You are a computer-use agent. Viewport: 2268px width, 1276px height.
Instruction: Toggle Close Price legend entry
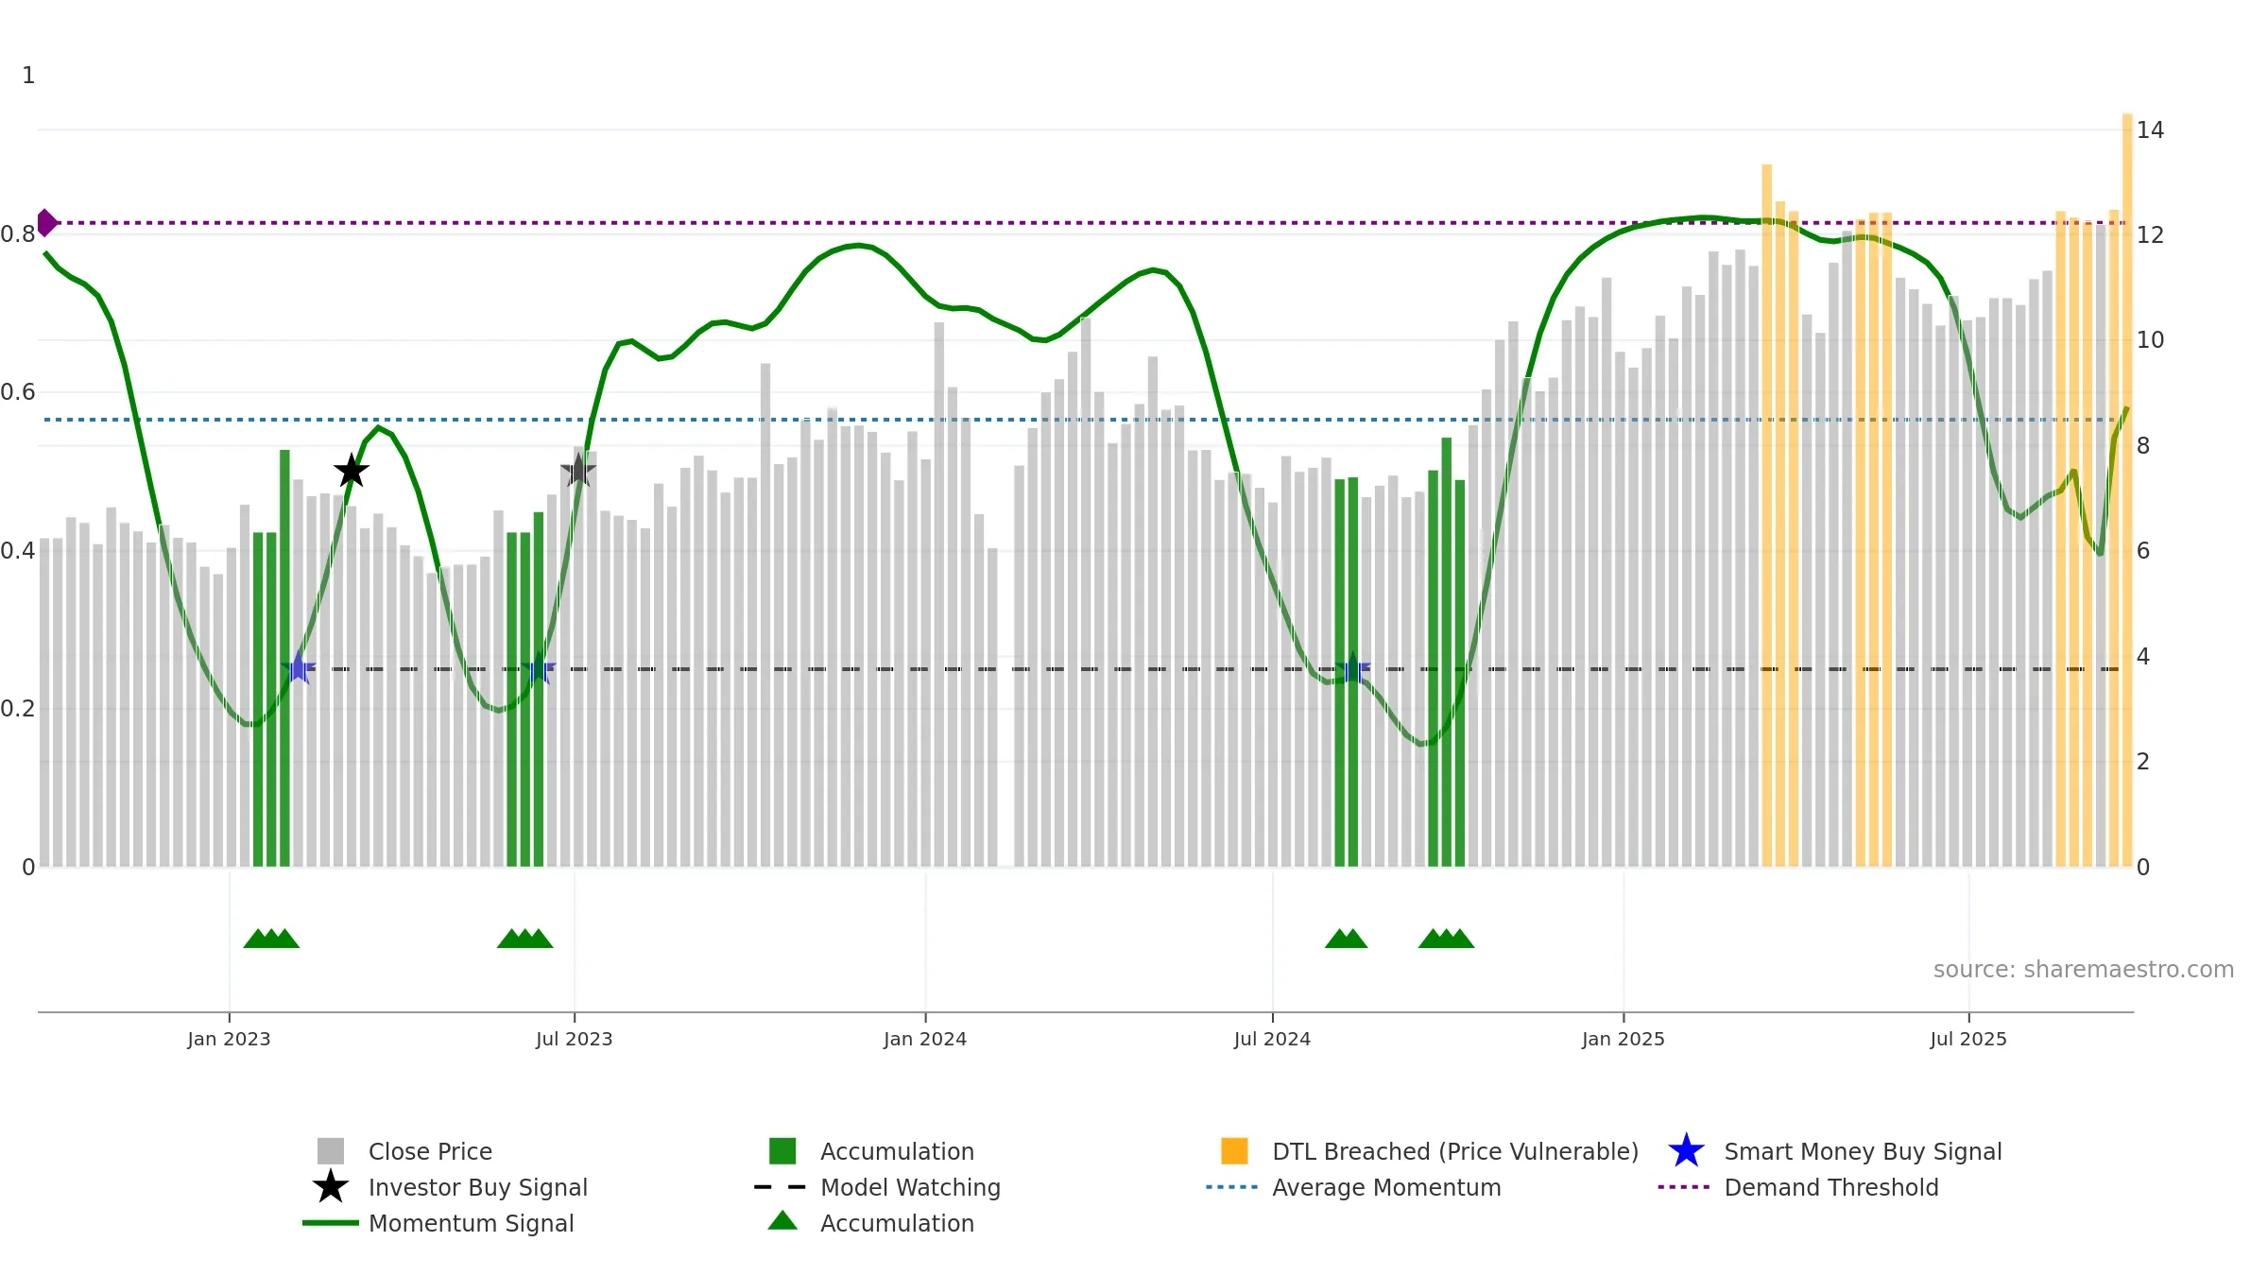430,1151
